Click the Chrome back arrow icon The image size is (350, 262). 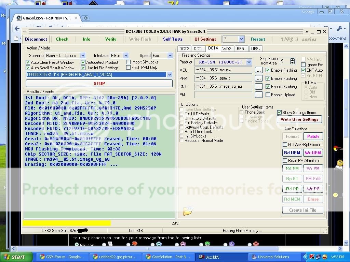point(17,29)
